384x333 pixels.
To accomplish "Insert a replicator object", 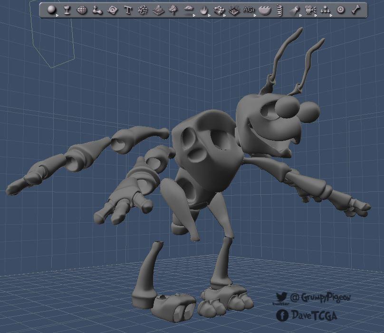I will coord(219,10).
